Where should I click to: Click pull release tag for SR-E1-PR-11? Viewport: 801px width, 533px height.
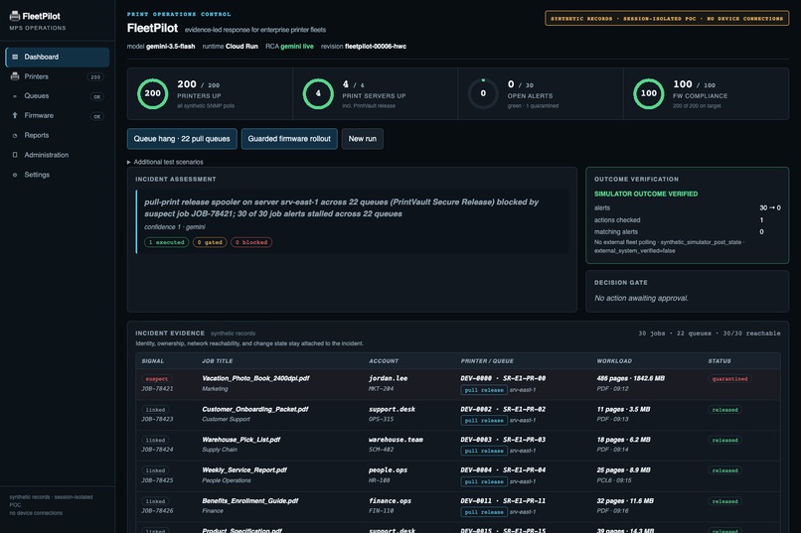click(484, 512)
